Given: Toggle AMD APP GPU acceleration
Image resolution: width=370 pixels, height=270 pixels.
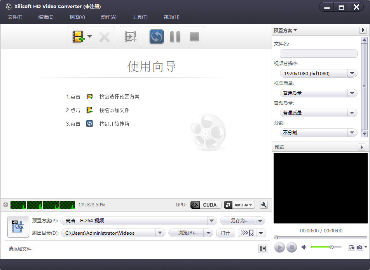Looking at the screenshot, I should tap(239, 205).
